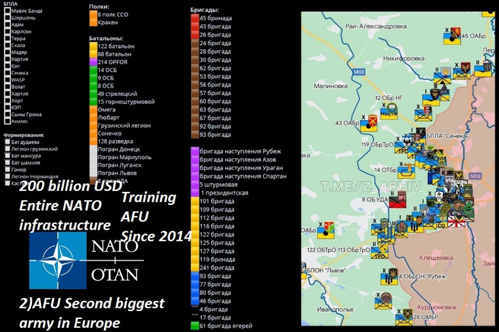Click the 24 бригада legend entry
This screenshot has height=332, width=499.
tap(215, 43)
